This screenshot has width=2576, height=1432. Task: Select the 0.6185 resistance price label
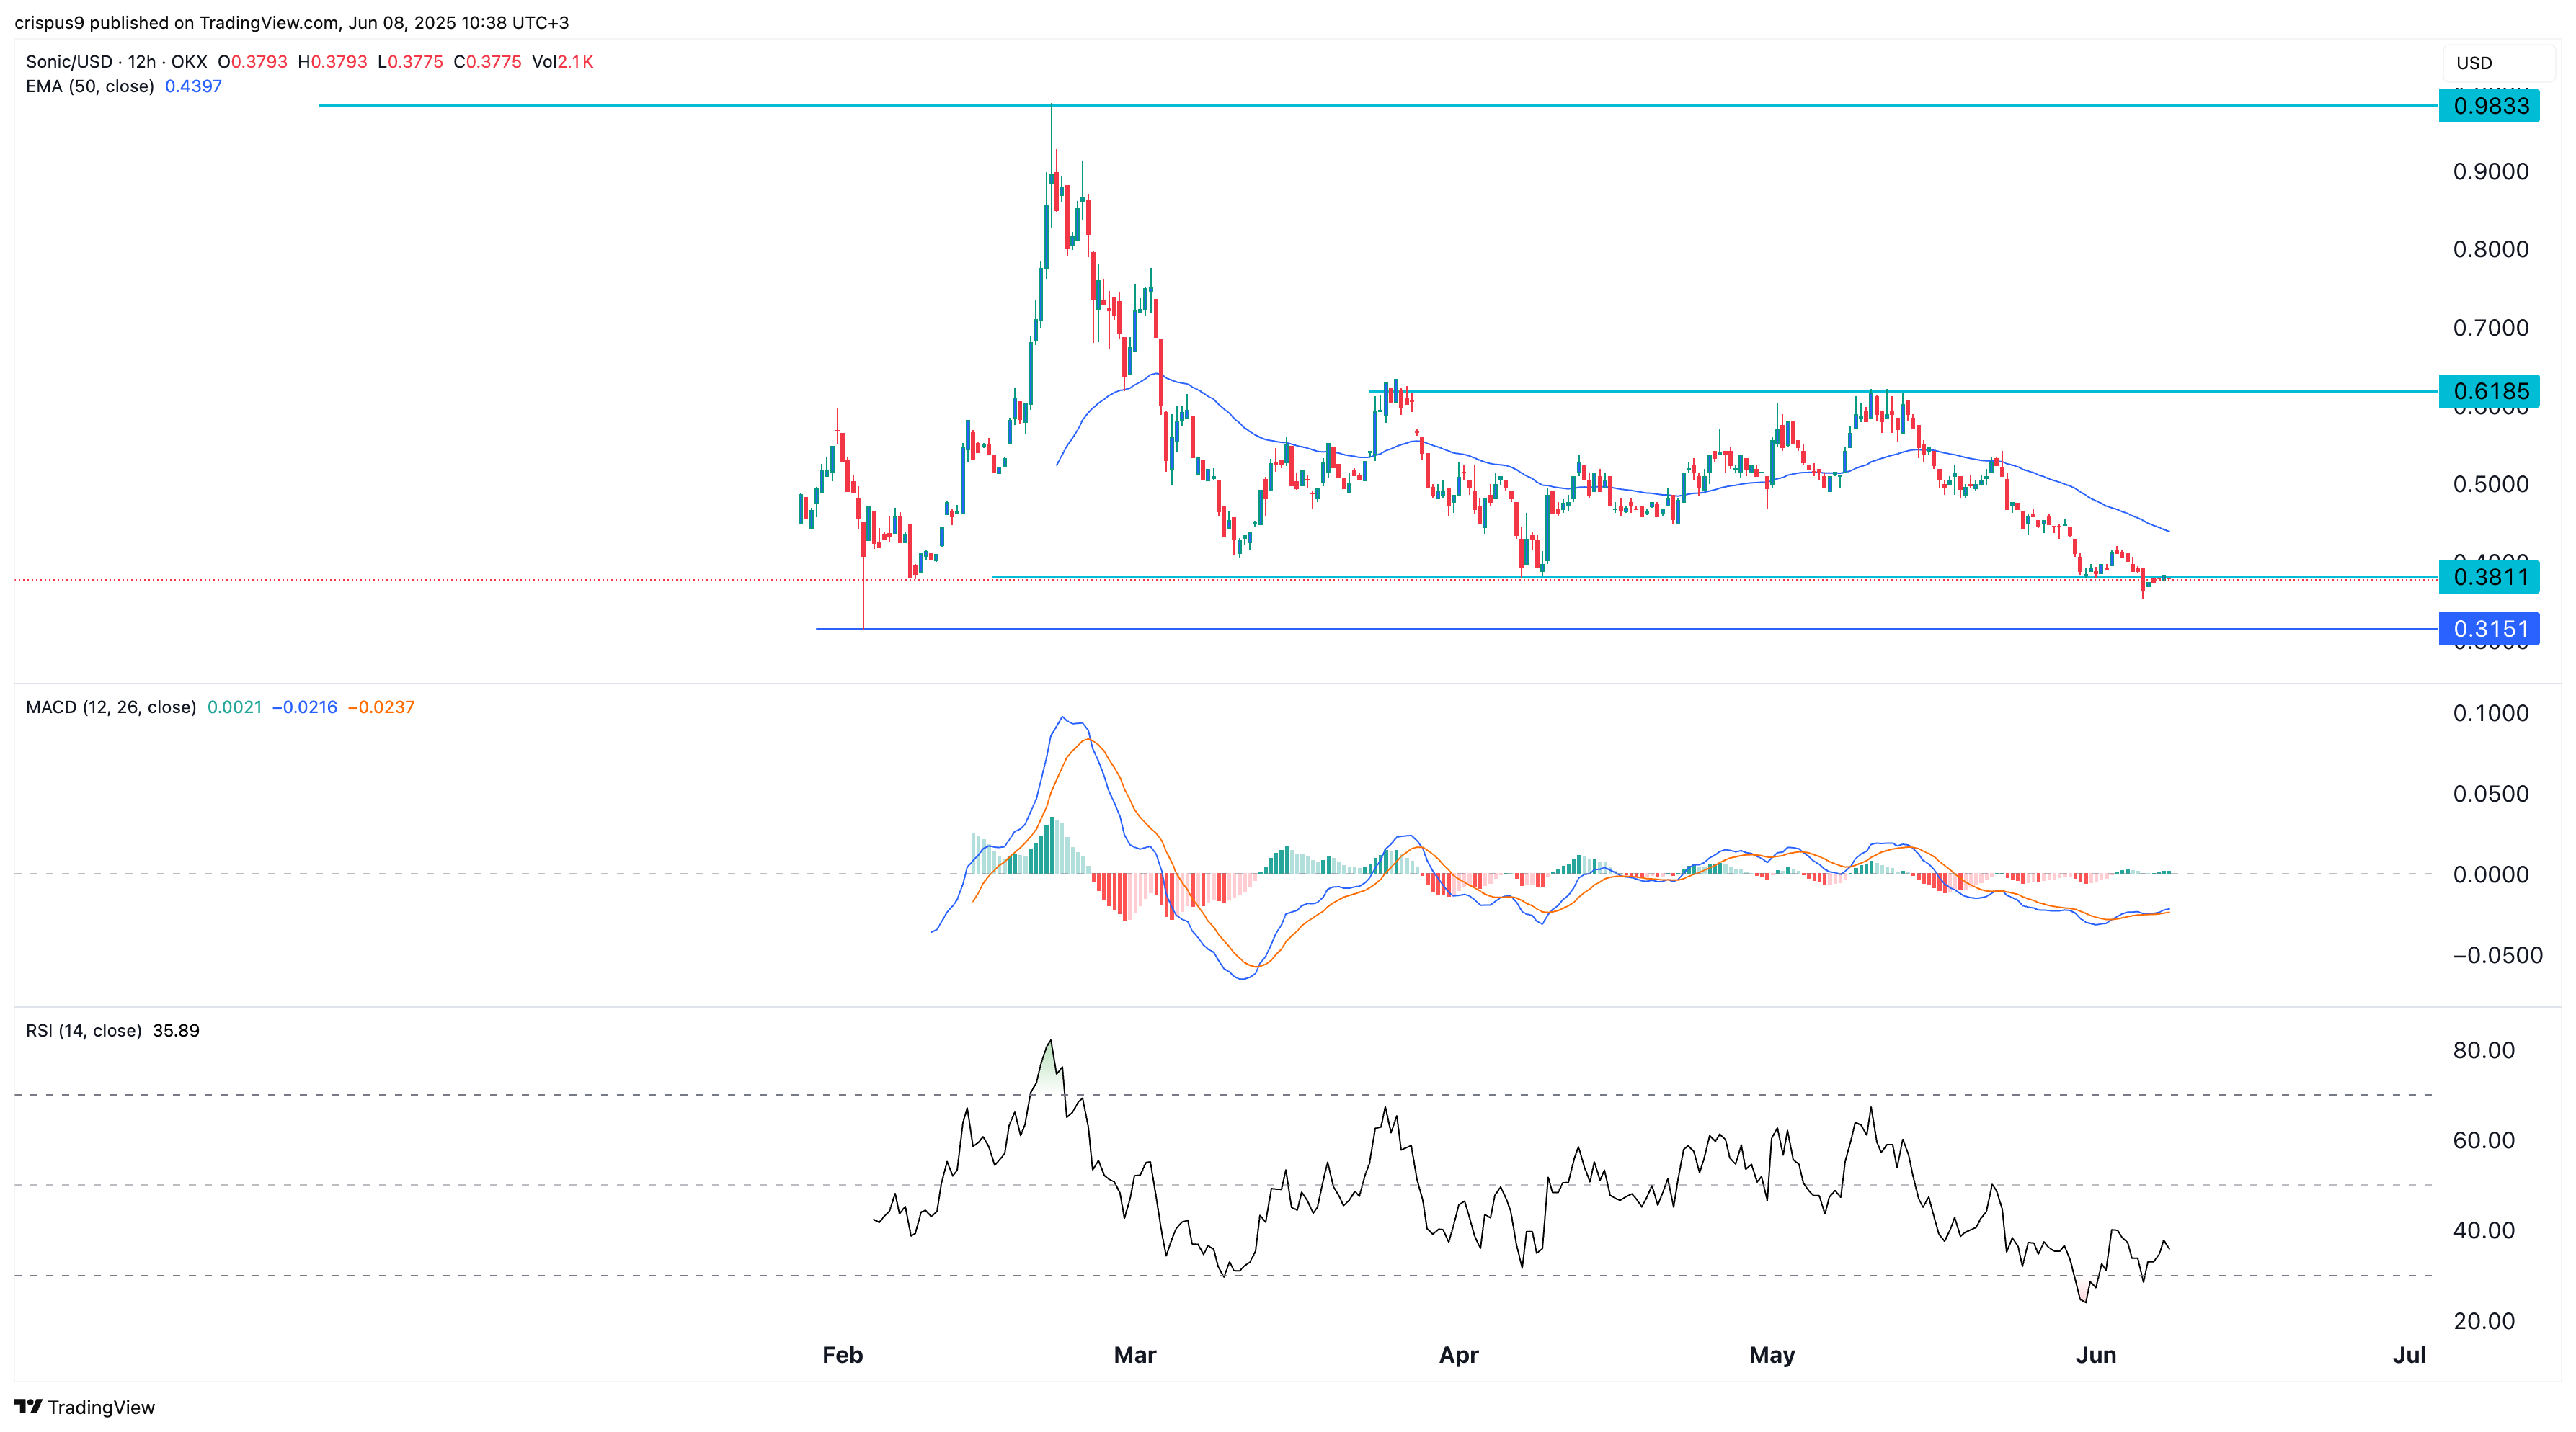point(2489,390)
